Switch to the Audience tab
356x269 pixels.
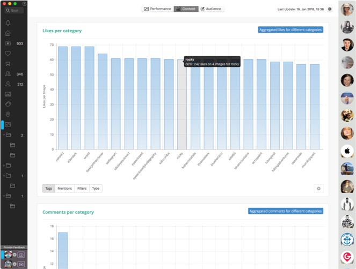(212, 9)
